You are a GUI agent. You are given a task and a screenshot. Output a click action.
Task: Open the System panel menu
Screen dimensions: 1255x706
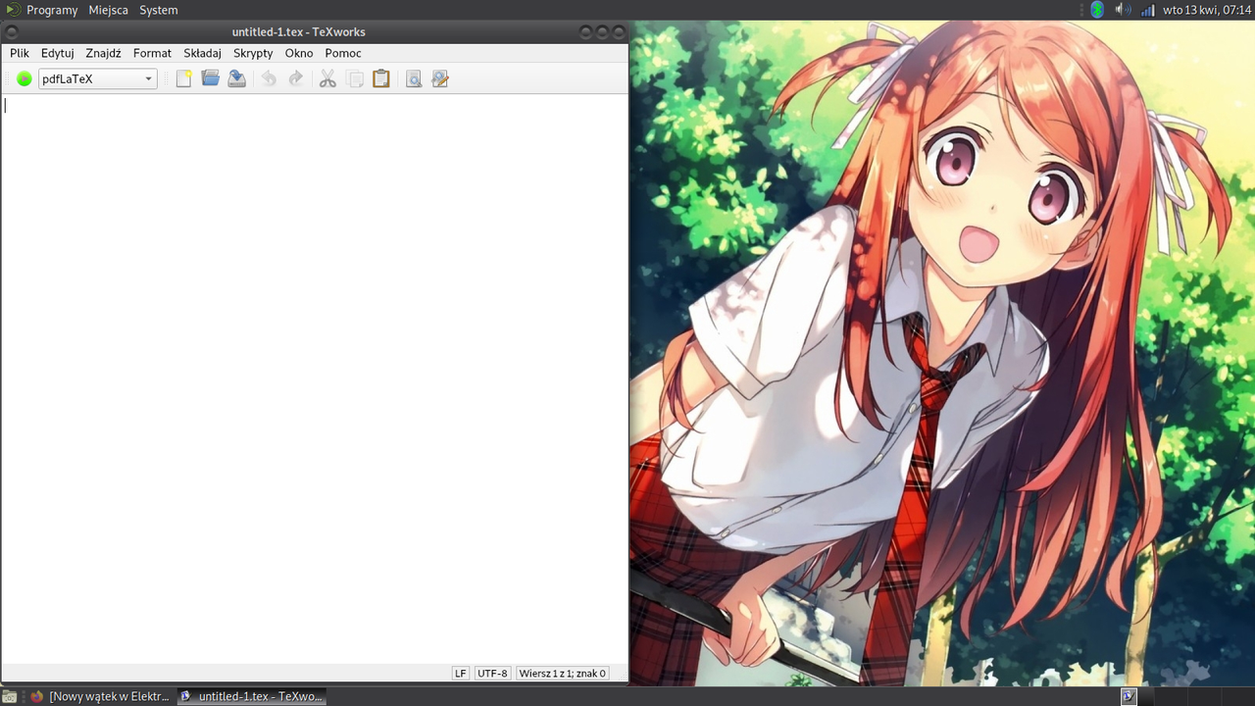pos(159,10)
